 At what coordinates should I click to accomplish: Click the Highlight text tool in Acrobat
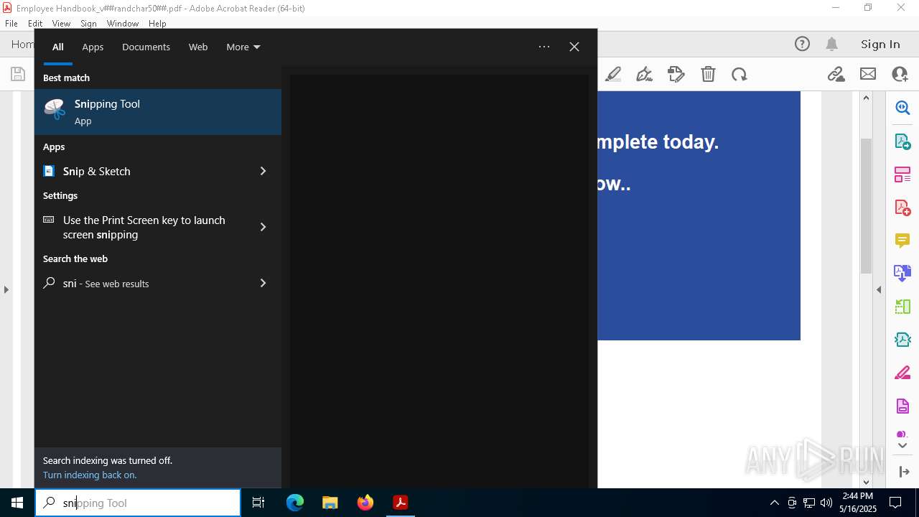point(613,74)
